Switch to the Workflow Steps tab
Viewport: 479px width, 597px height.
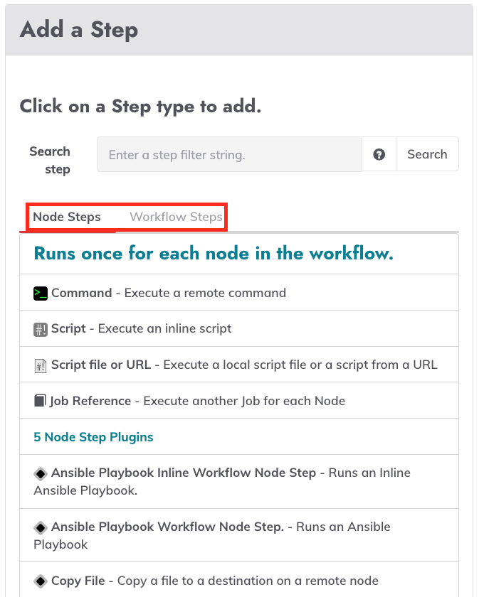pyautogui.click(x=176, y=217)
